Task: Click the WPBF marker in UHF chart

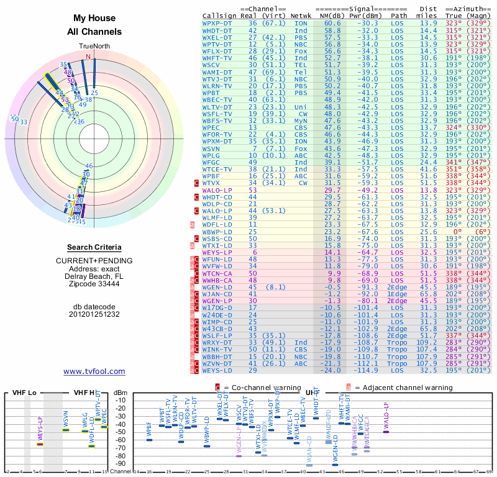Action: pyautogui.click(x=149, y=440)
